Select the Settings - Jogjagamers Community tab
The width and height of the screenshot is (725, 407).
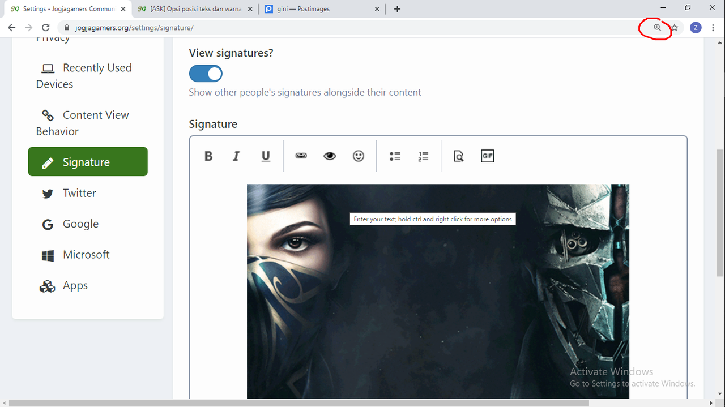point(69,9)
